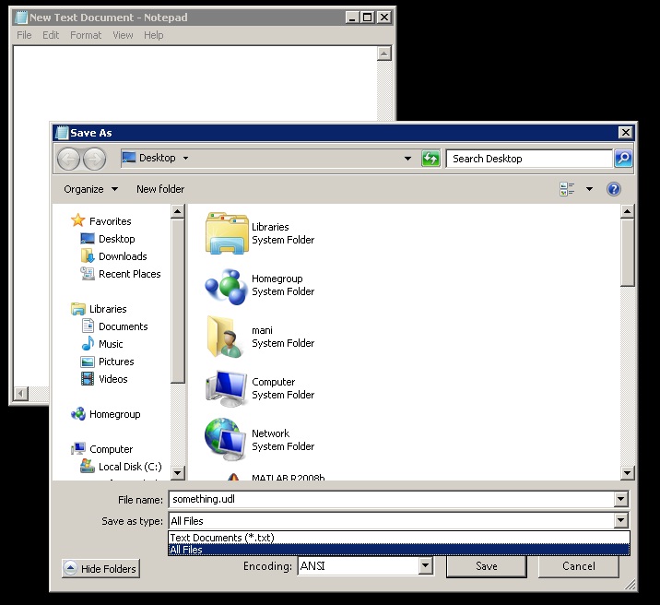Click the Downloads label in Favorites

pyautogui.click(x=123, y=256)
